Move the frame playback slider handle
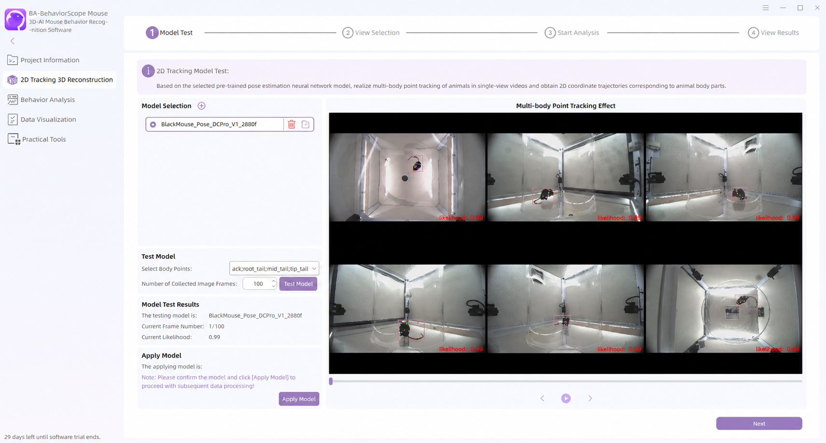This screenshot has height=443, width=826. pyautogui.click(x=331, y=381)
